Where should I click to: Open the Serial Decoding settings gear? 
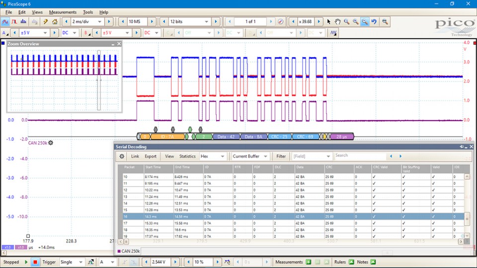tap(122, 156)
